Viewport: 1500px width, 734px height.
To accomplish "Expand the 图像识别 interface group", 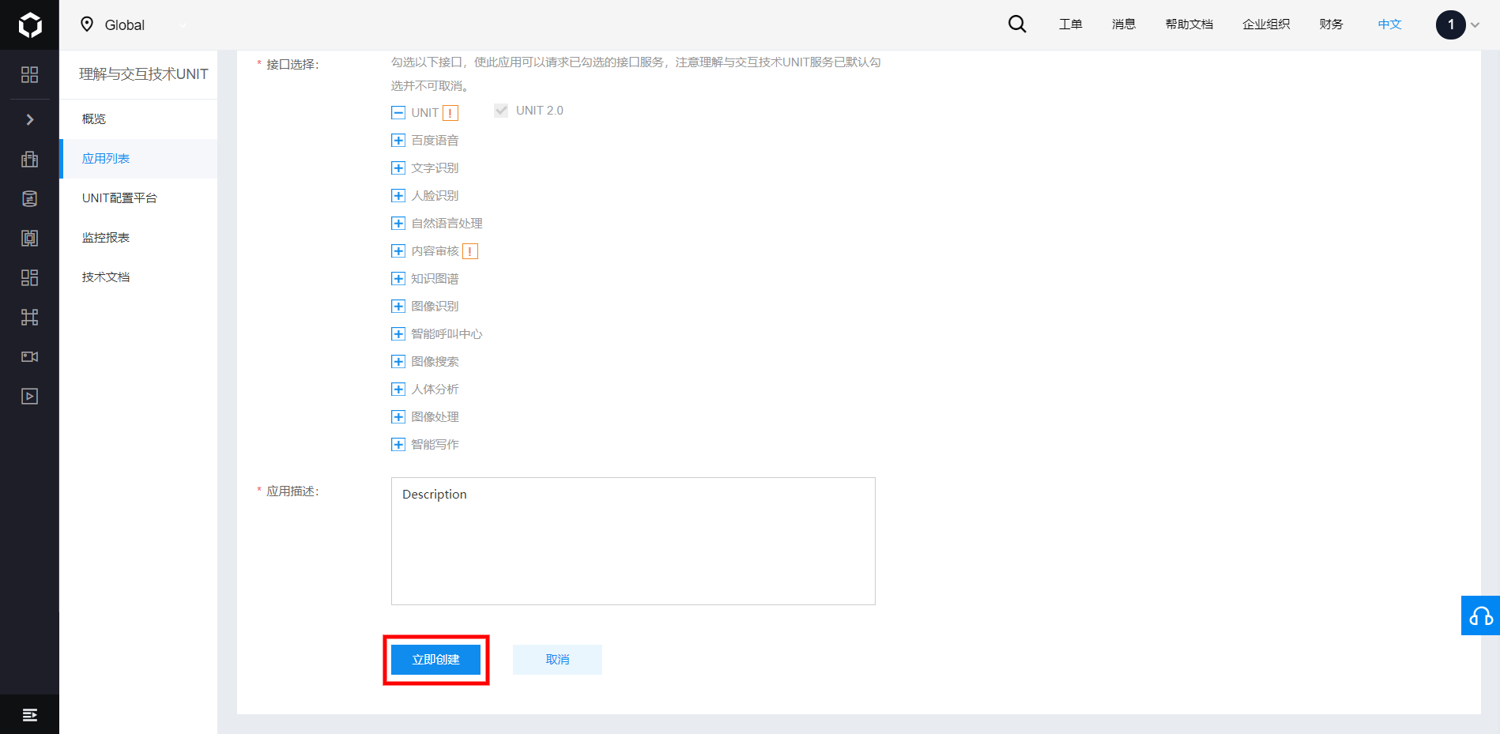I will [398, 307].
